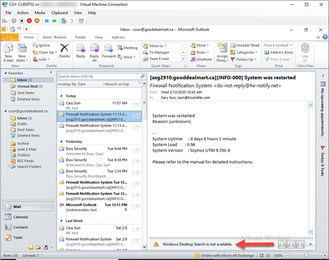
Task: Toggle flag on Microsoft Outlook Undeliverable message
Action: point(138,207)
